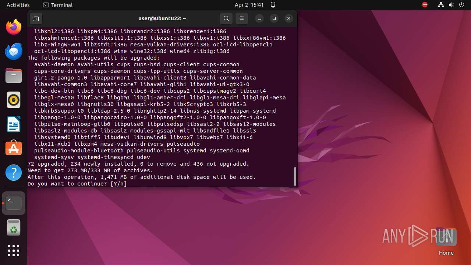
Task: Open Ubuntu Software store
Action: pyautogui.click(x=14, y=148)
